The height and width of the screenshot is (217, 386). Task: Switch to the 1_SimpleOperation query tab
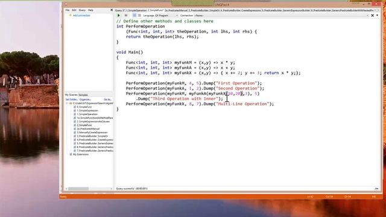(x=136, y=10)
